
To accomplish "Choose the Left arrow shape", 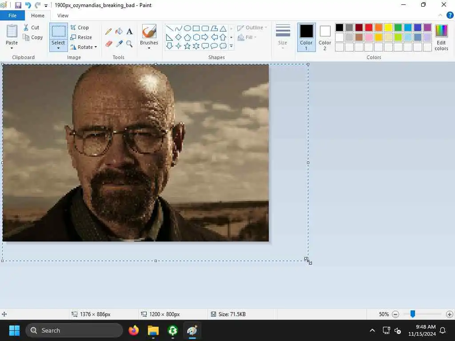I will tap(214, 37).
